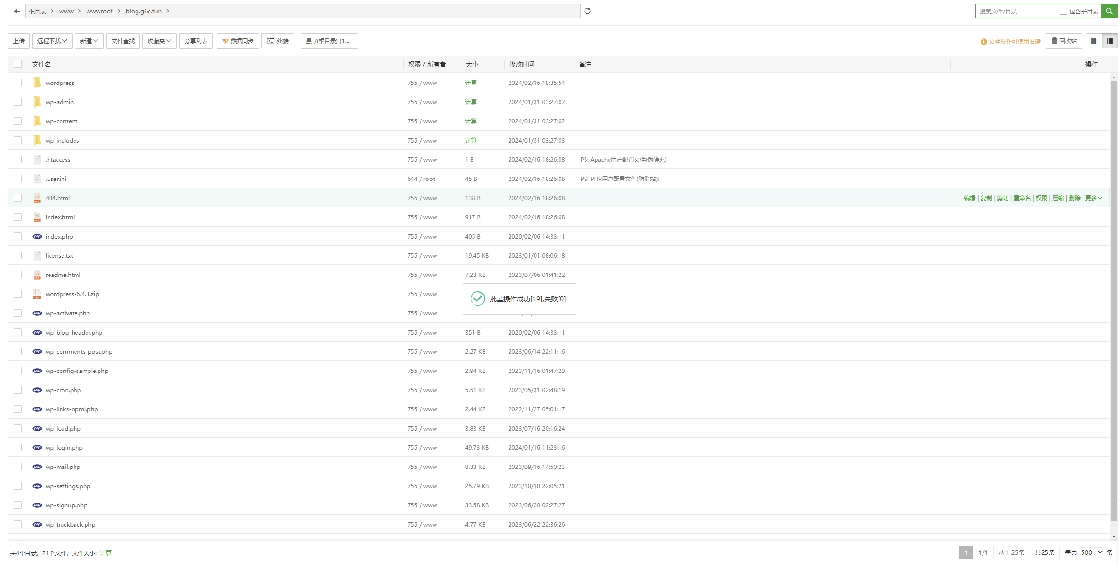Calculate size link for wp-content folder
Image resolution: width=1120 pixels, height=564 pixels.
coord(471,121)
